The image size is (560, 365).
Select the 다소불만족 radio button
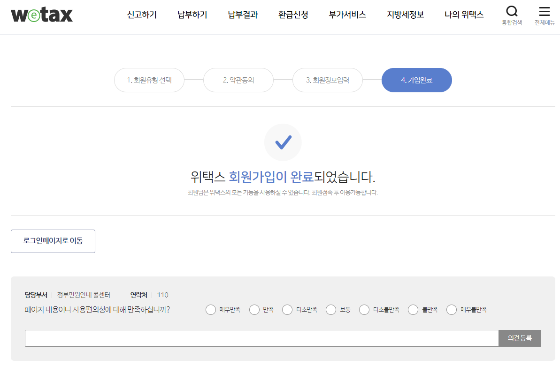(364, 310)
